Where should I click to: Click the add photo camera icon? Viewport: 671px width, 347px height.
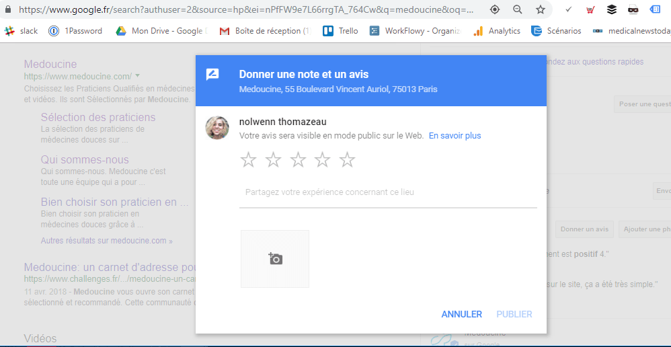point(275,259)
